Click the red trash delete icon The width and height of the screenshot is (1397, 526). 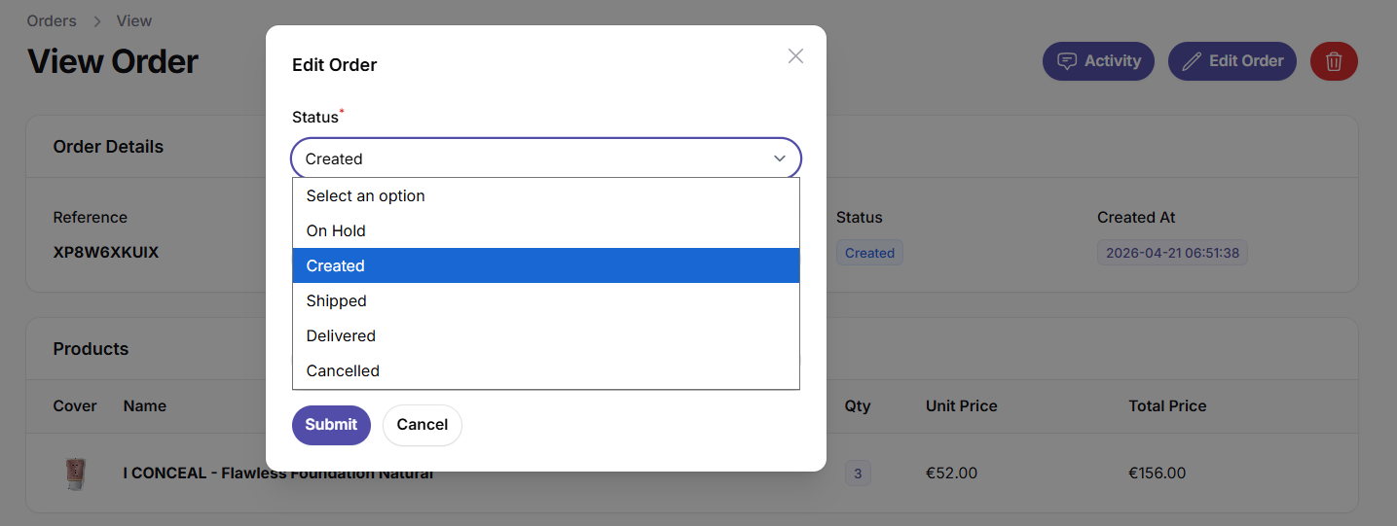1334,61
